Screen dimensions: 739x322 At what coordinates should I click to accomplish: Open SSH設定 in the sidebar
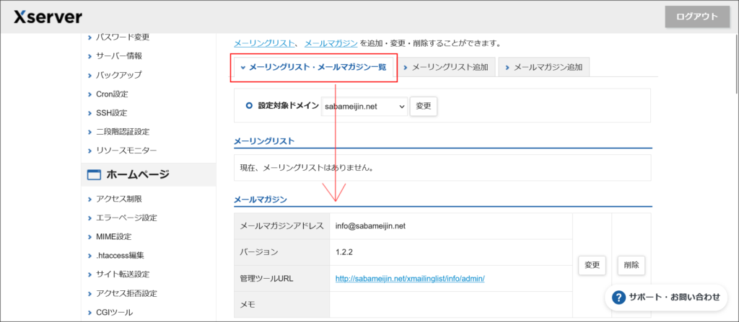[x=111, y=112]
